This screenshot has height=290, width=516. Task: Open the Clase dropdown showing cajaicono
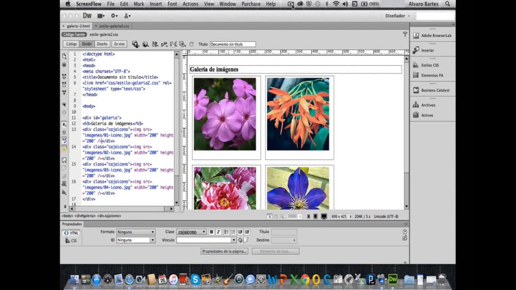(191, 232)
